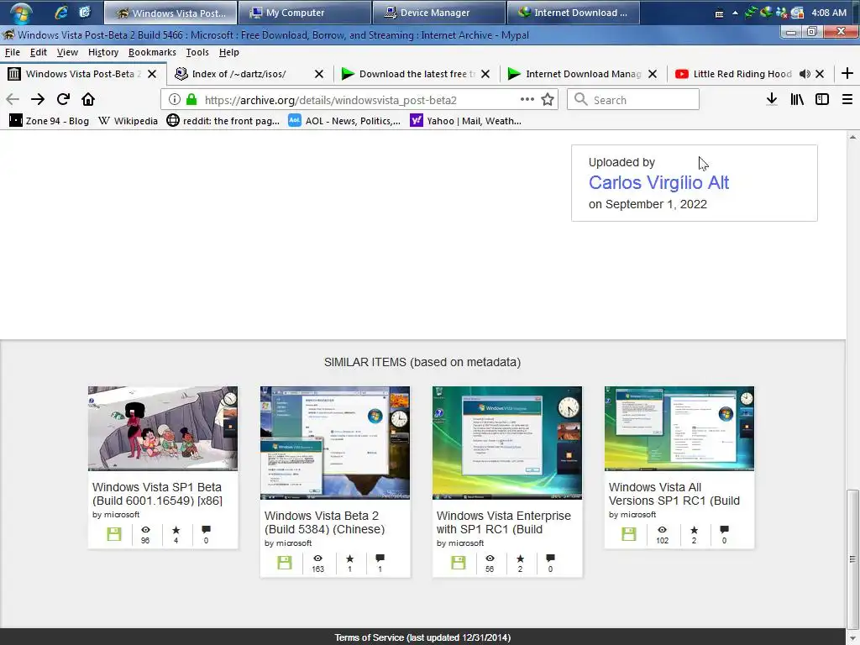Open the Library icon in toolbar

[x=797, y=99]
